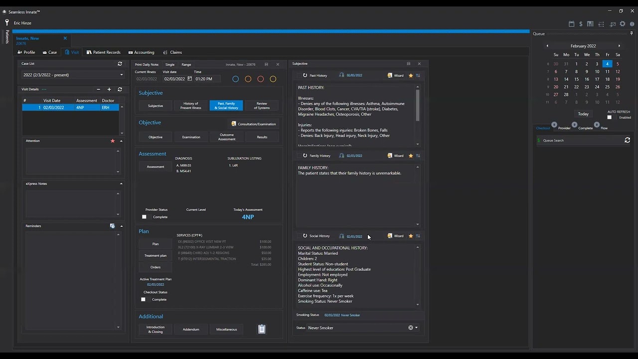This screenshot has height=359, width=638.
Task: Open the calendar icon in top toolbar
Action: coord(572,24)
